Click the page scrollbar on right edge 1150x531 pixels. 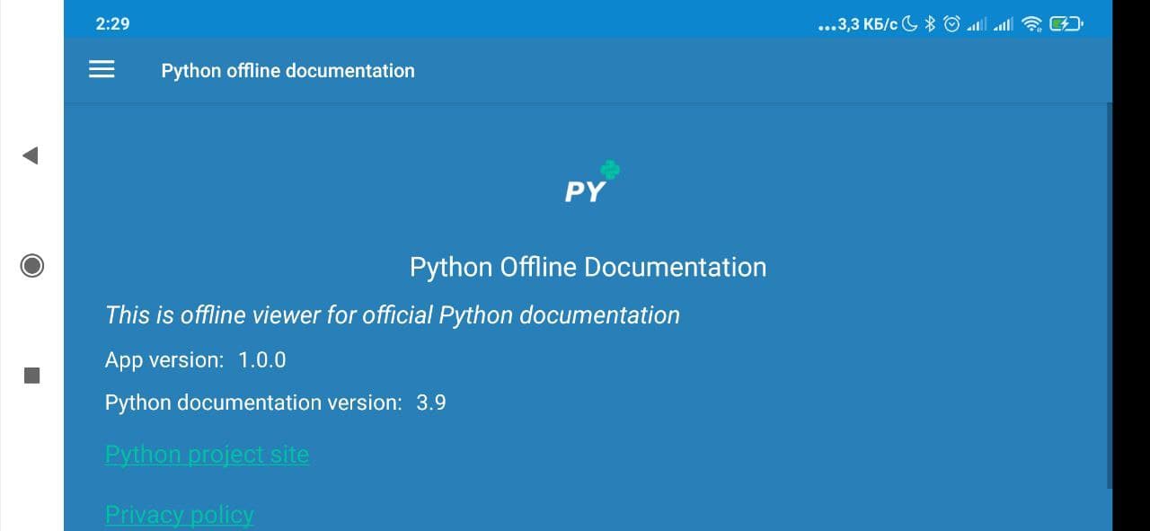coord(1109,296)
